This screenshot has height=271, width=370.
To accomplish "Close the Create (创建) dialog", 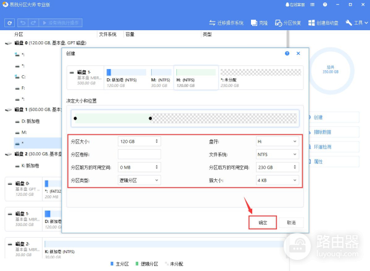I will pyautogui.click(x=298, y=53).
